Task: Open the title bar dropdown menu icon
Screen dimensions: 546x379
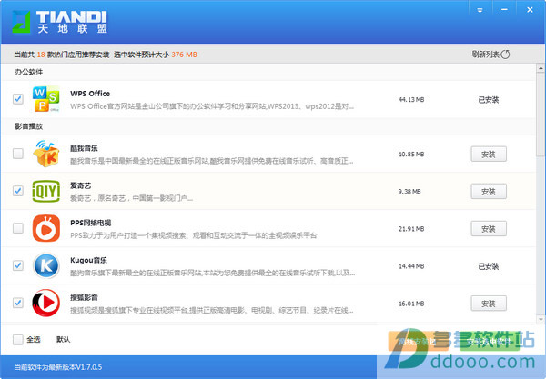Action: [480, 10]
